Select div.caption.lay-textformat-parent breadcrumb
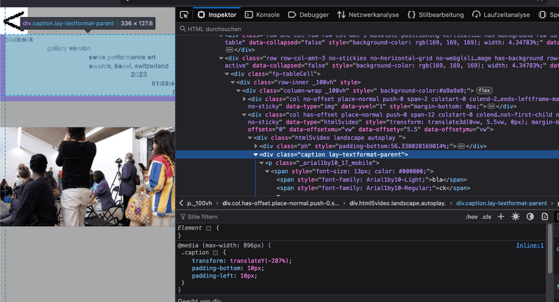This screenshot has height=302, width=559. [501, 203]
